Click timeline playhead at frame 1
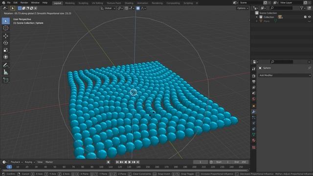Image resolution: width=313 pixels, height=176 pixels. (x=9, y=167)
